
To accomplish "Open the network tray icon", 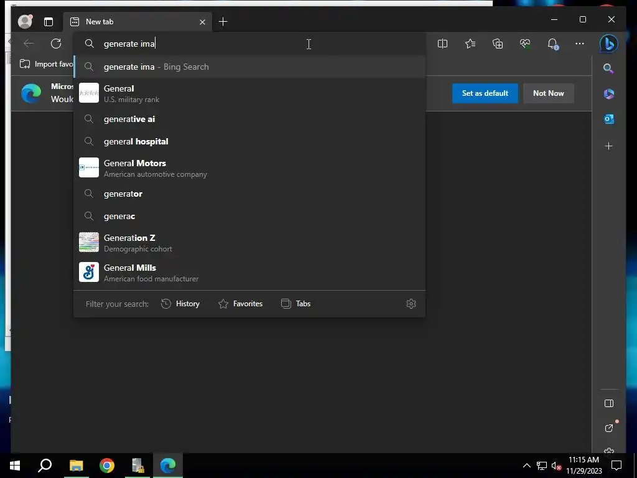I will [x=541, y=466].
